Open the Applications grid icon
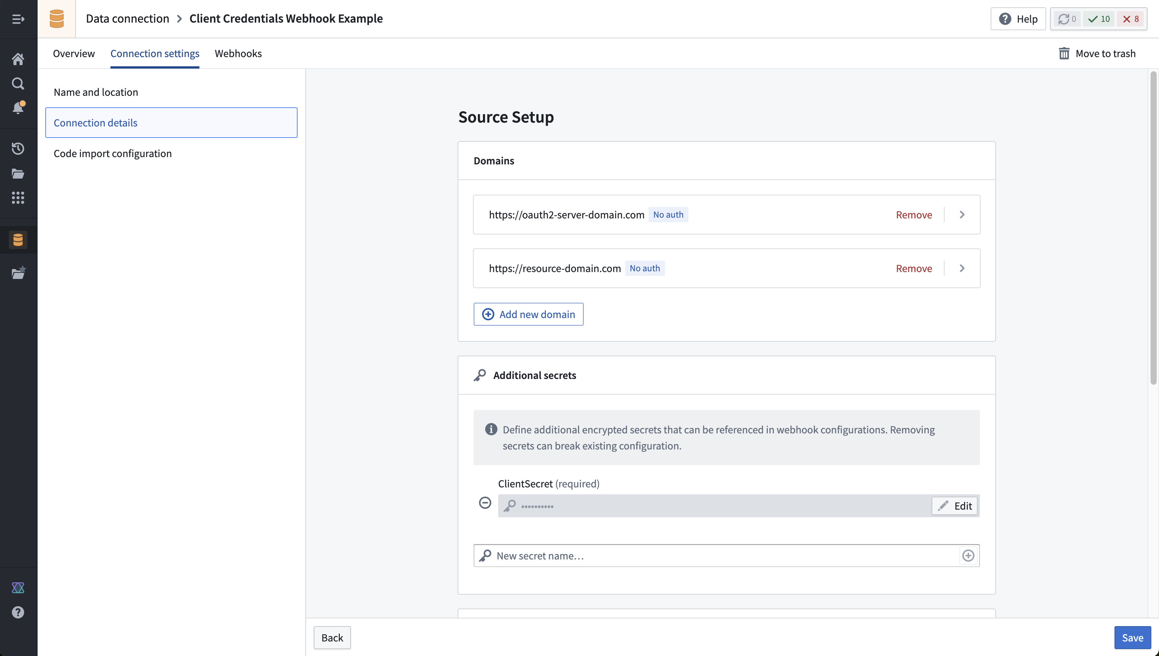This screenshot has height=656, width=1159. point(18,198)
